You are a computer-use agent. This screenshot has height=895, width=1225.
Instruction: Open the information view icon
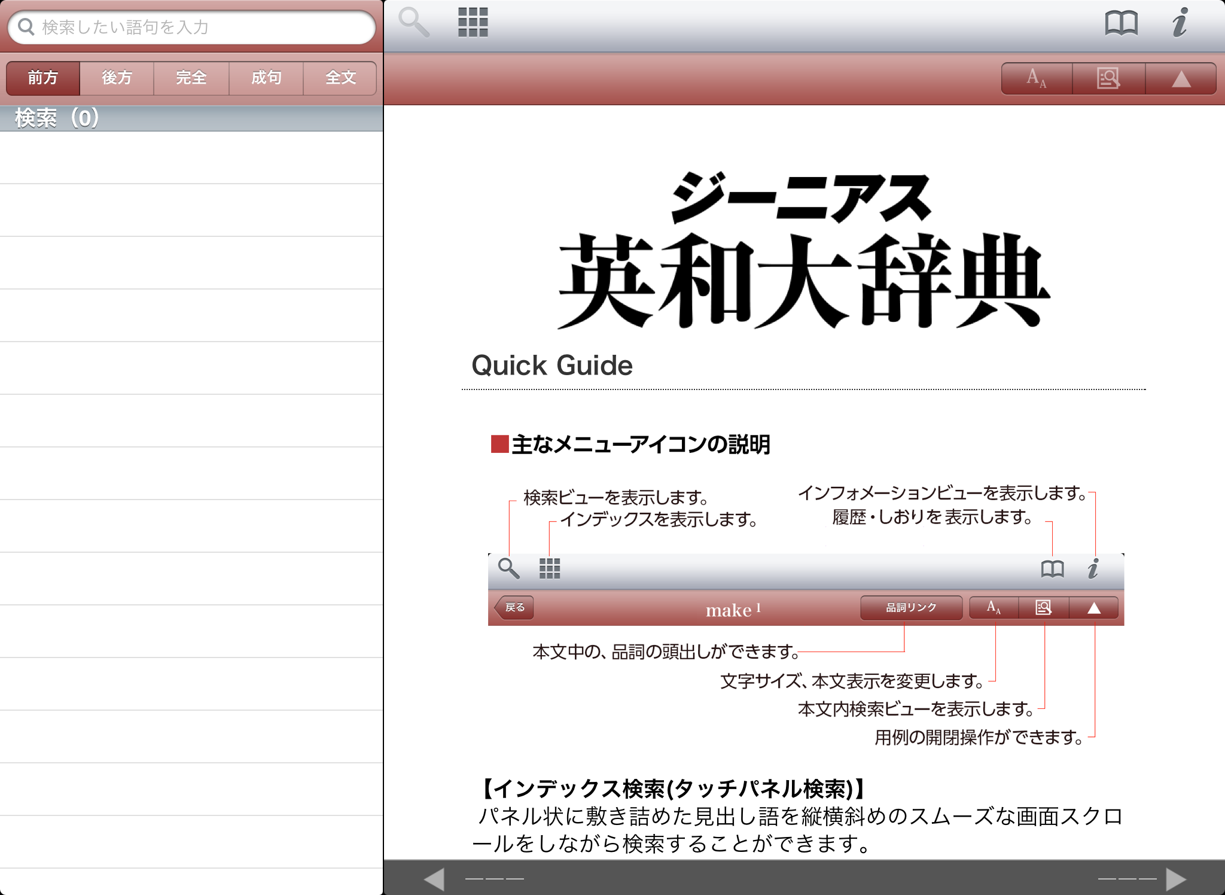(x=1180, y=23)
